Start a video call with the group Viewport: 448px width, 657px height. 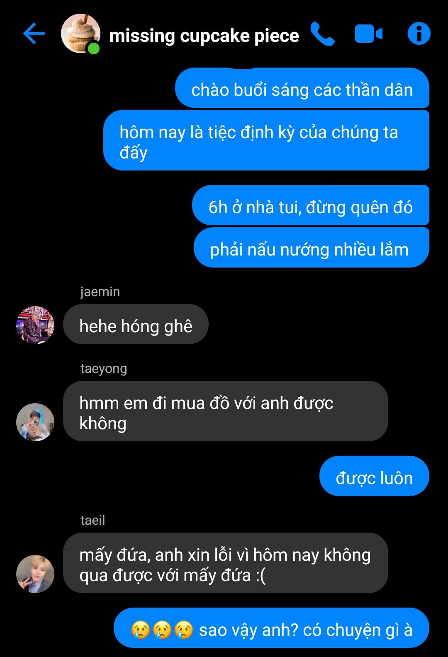[368, 34]
